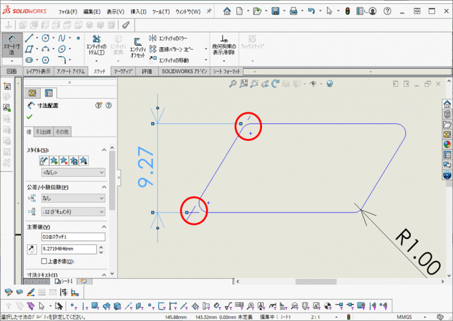Click the dimension value field 9.27194846mm

pos(69,249)
